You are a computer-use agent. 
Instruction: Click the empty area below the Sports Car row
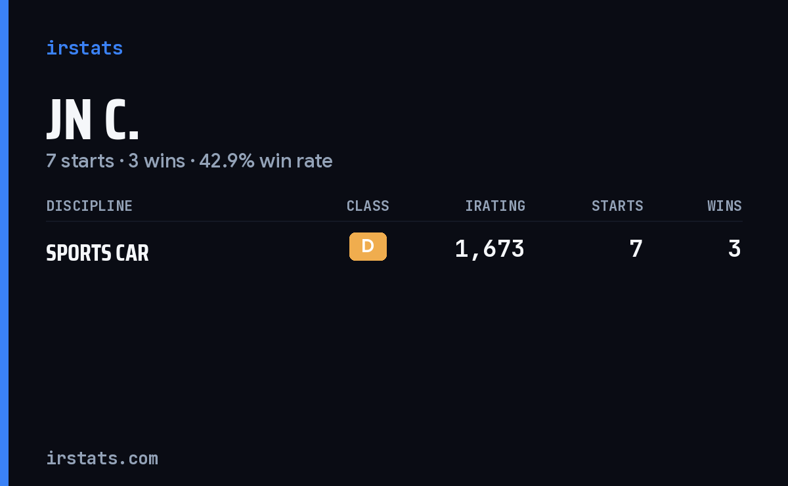tap(394, 355)
